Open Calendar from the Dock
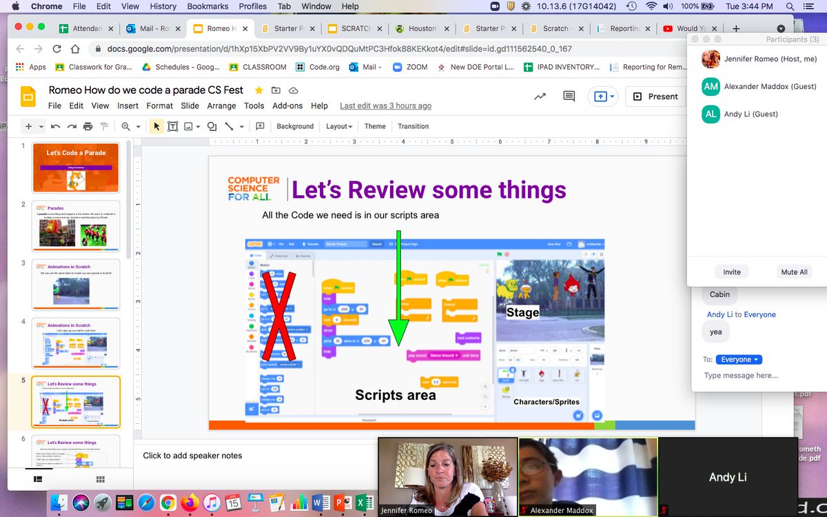The width and height of the screenshot is (827, 517). (233, 503)
